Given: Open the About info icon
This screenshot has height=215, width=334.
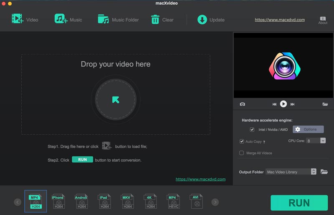Looking at the screenshot, I should (x=323, y=20).
